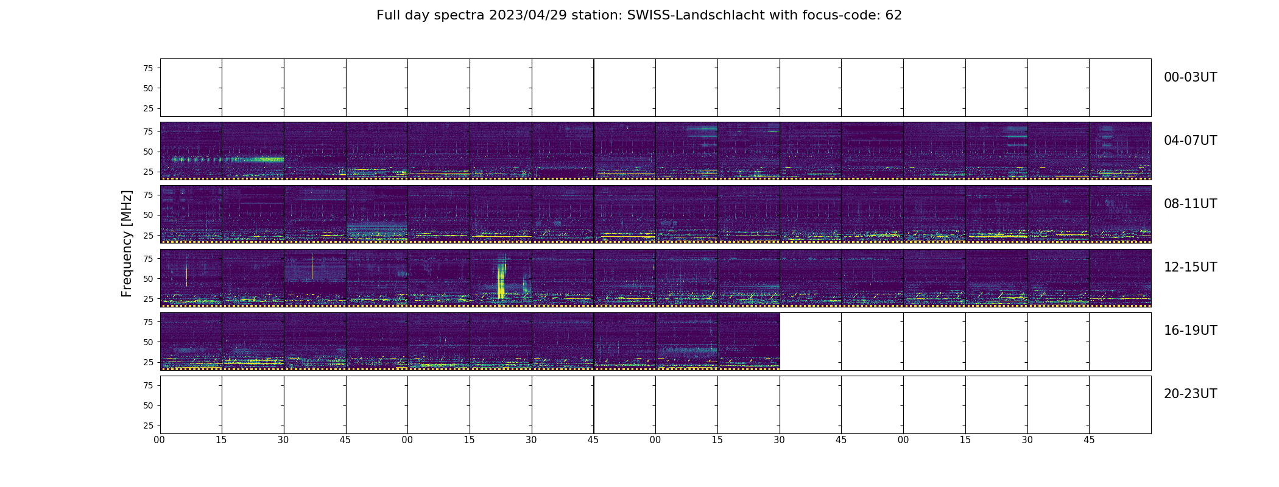The width and height of the screenshot is (1279, 487).
Task: Click the '25' tick label of the 16-19UT row
Action: pos(148,362)
